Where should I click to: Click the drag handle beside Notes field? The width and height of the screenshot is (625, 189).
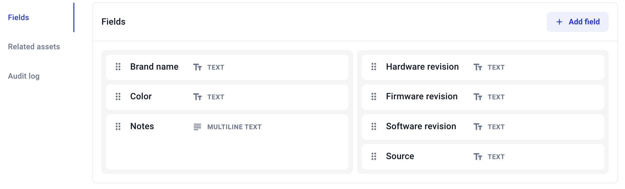click(x=118, y=126)
